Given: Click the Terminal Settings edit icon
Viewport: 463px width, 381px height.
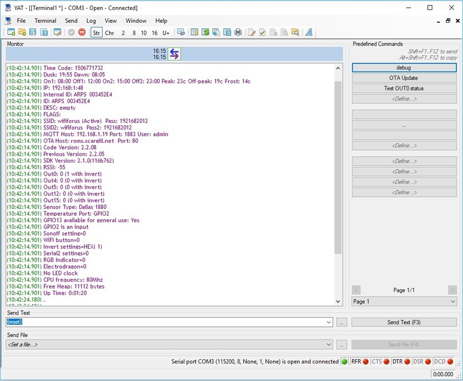Looking at the screenshot, I should point(58,32).
